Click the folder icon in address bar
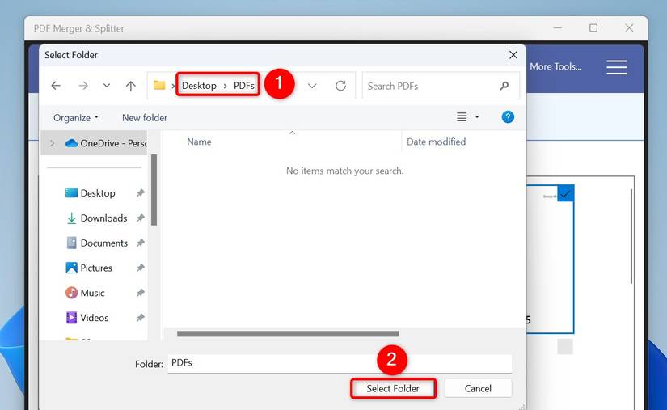Screen dimensions: 667x410 coord(159,86)
